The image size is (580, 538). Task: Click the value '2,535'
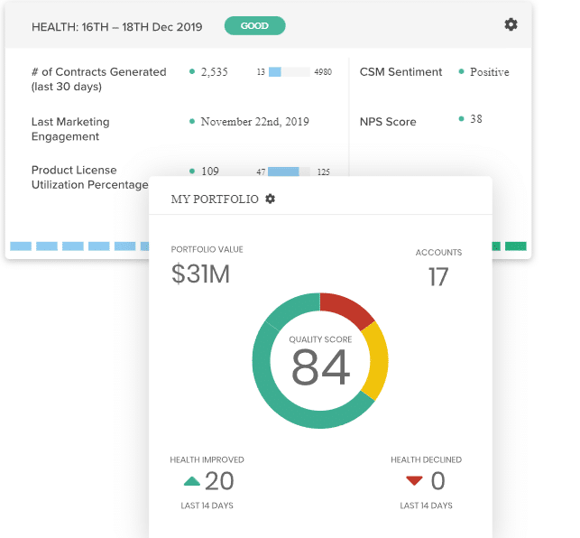[x=214, y=72]
